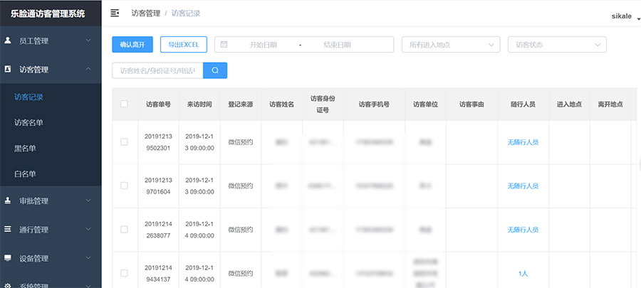641x288 pixels.
Task: Toggle the select-all checkbox in table header
Action: 124,104
